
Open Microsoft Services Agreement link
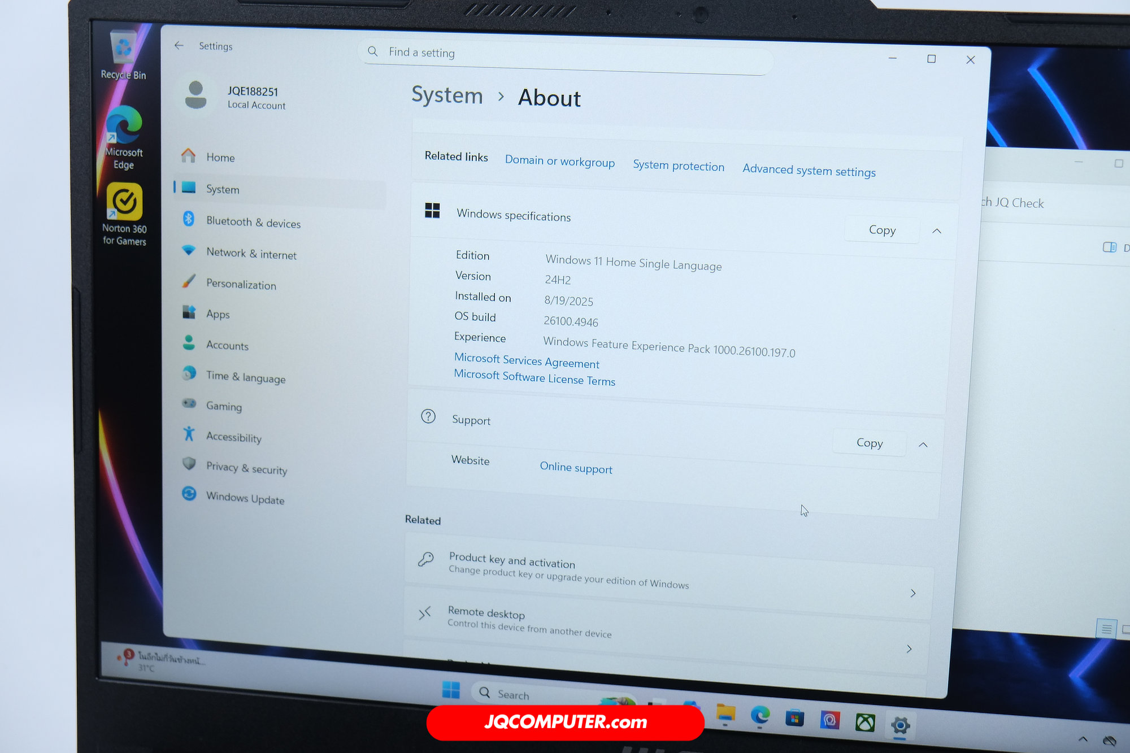[527, 360]
